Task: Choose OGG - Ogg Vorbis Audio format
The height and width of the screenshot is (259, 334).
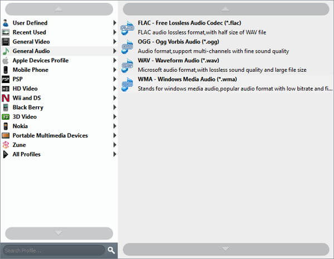Action: [x=226, y=46]
